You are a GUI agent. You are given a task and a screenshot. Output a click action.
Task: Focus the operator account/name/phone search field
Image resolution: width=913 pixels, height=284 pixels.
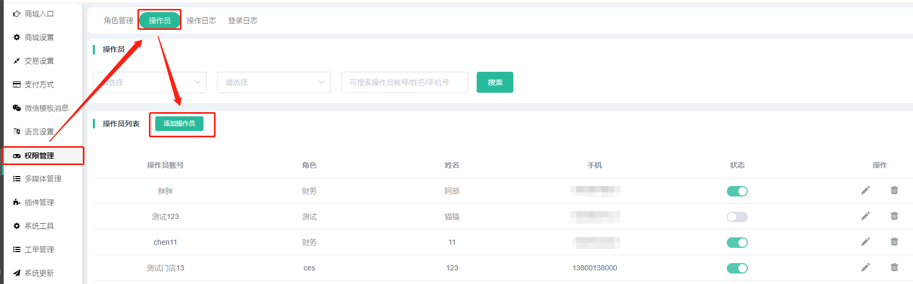405,82
